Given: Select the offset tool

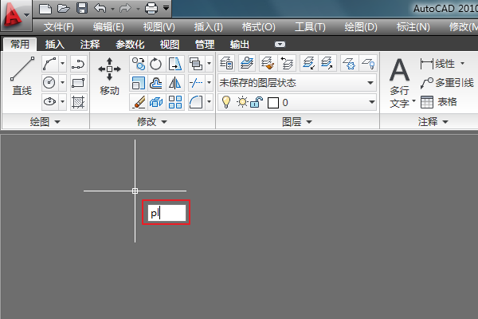Looking at the screenshot, I should pyautogui.click(x=156, y=83).
